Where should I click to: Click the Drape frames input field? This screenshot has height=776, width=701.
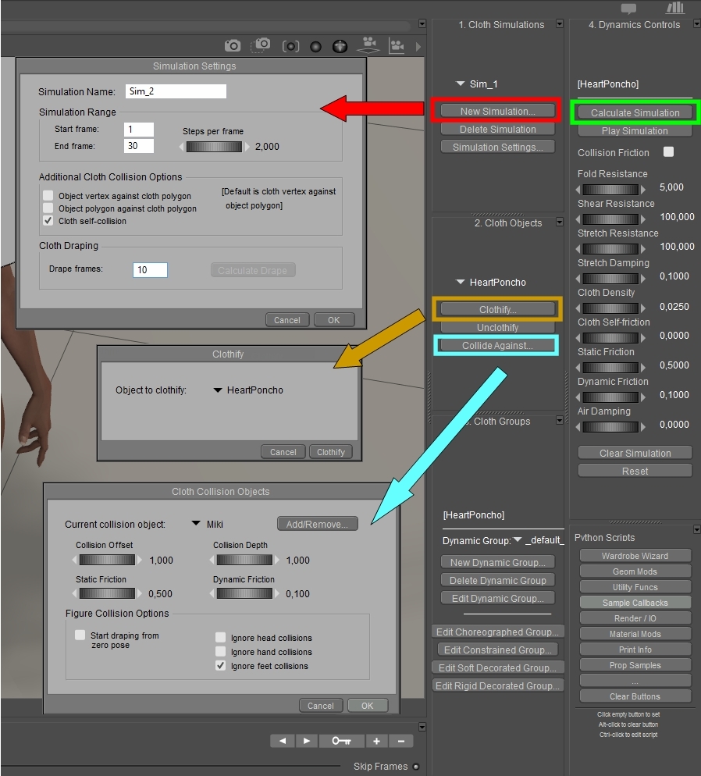(150, 269)
